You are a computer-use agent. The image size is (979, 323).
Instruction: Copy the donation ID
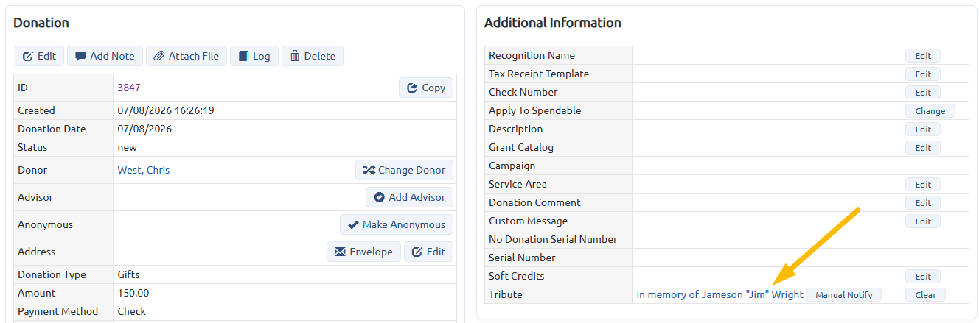click(x=426, y=88)
